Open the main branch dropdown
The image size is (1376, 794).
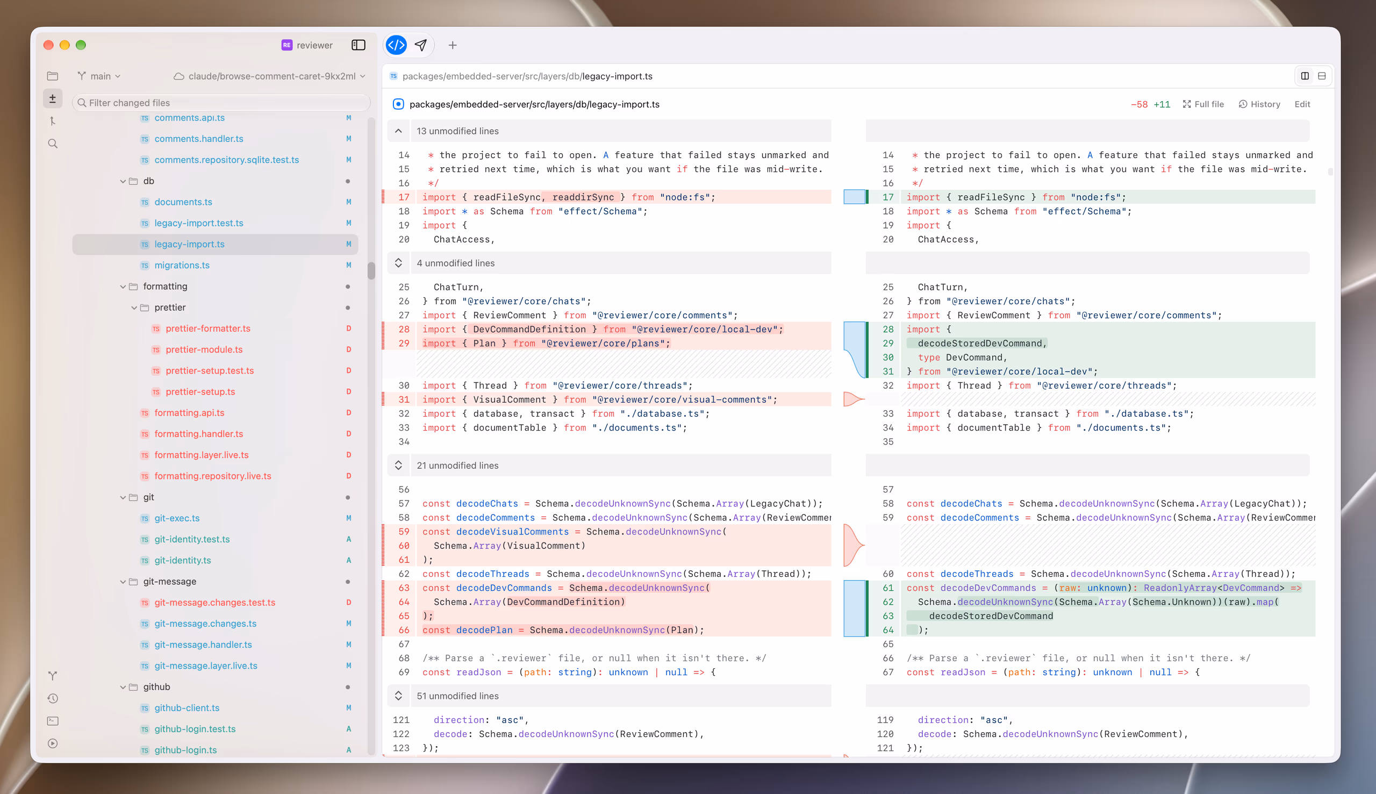99,76
